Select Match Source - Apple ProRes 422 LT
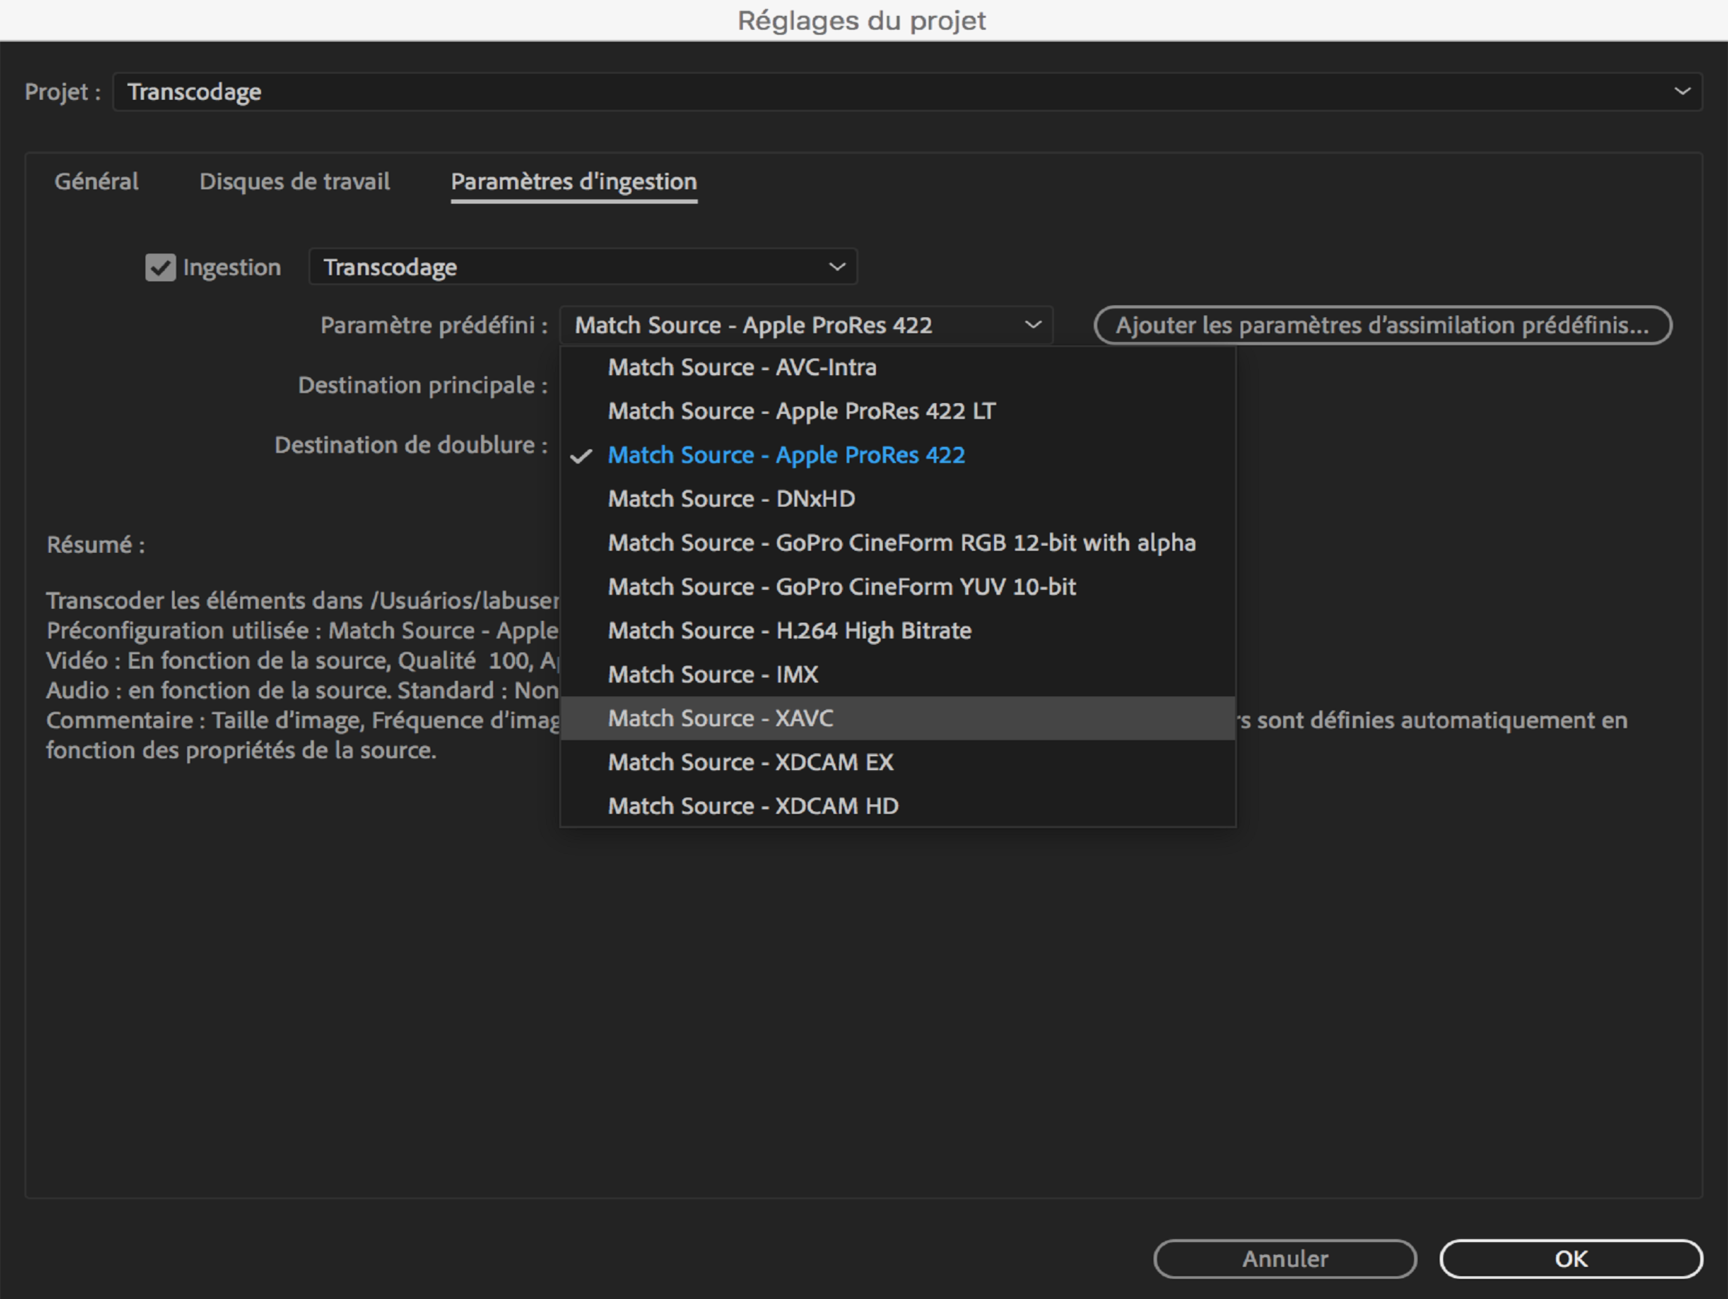 pyautogui.click(x=801, y=411)
